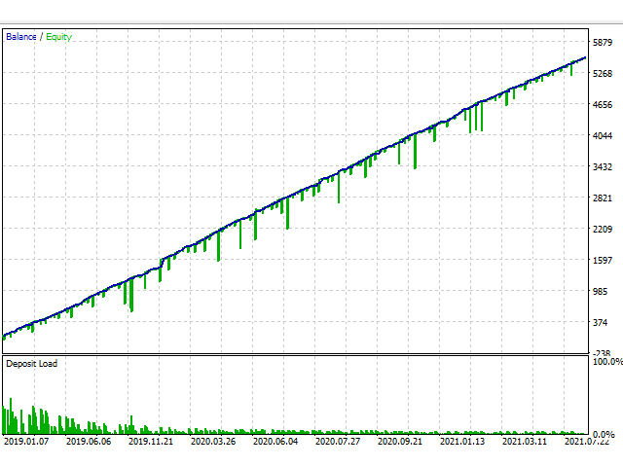623x467 pixels.
Task: Click the Balance legend label
Action: click(21, 37)
